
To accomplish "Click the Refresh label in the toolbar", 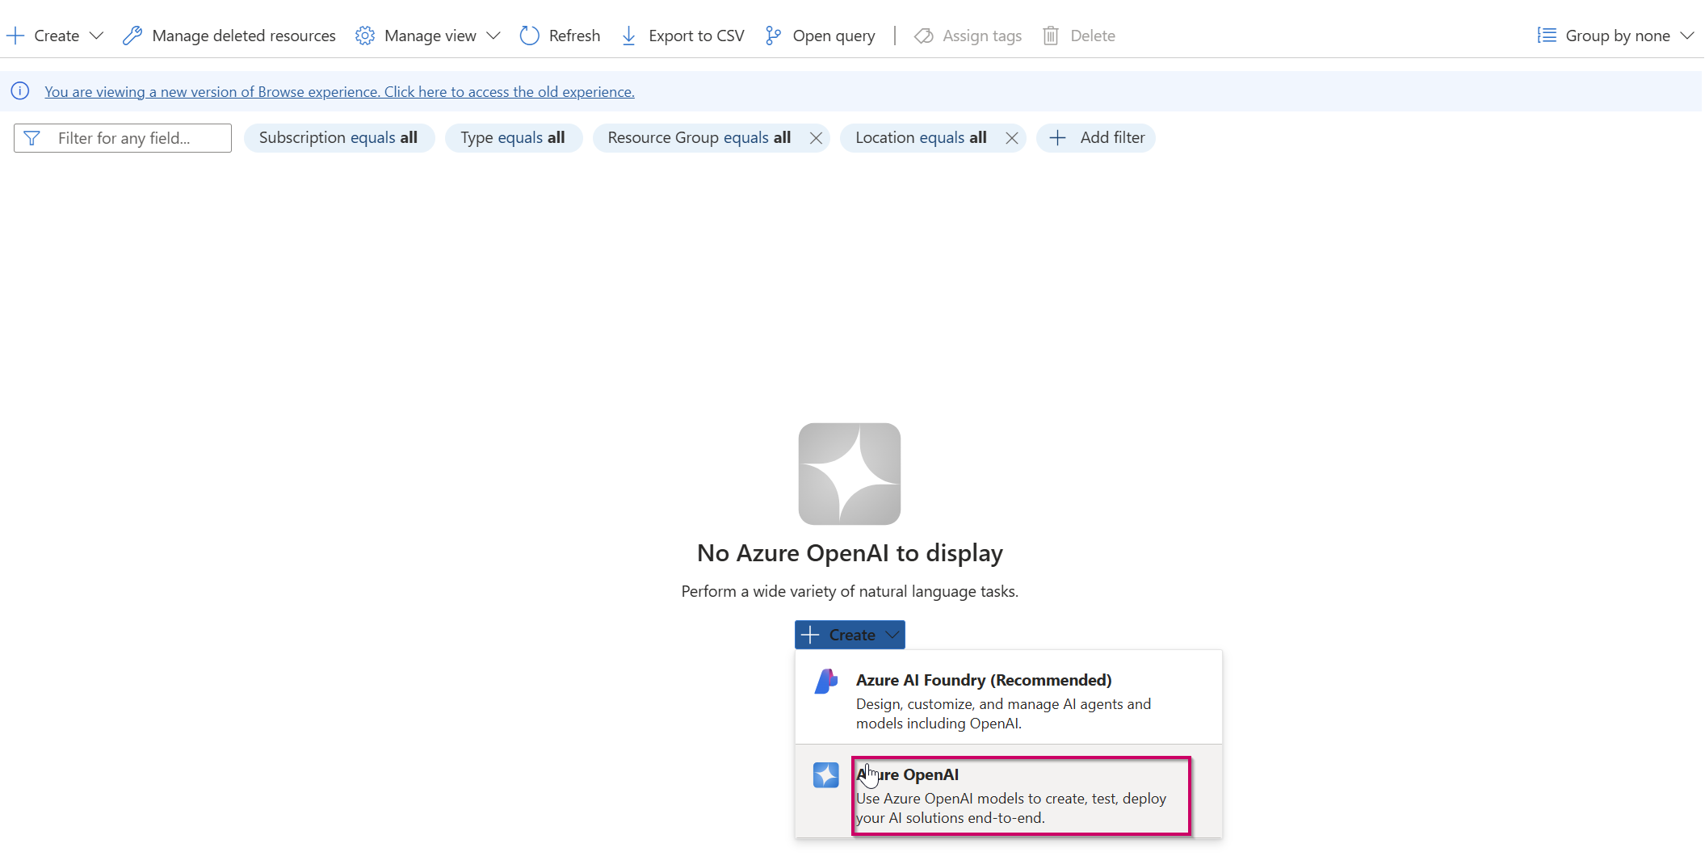I will 574,36.
